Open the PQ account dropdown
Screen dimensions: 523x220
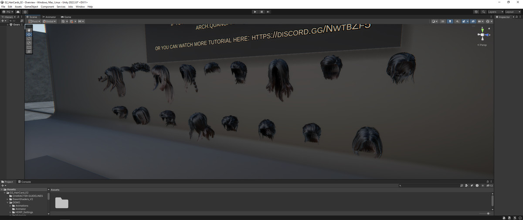pyautogui.click(x=8, y=12)
